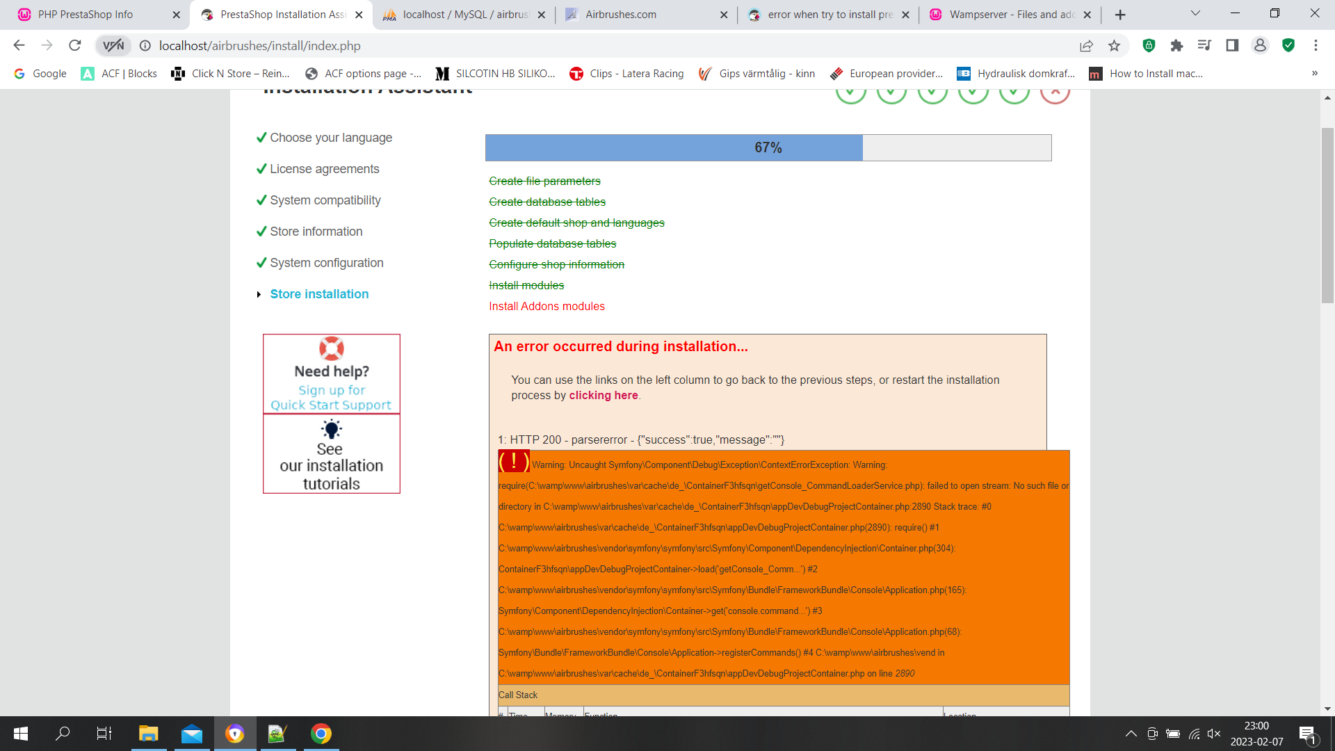The height and width of the screenshot is (751, 1335).
Task: Open File Explorer from taskbar
Action: coord(149,734)
